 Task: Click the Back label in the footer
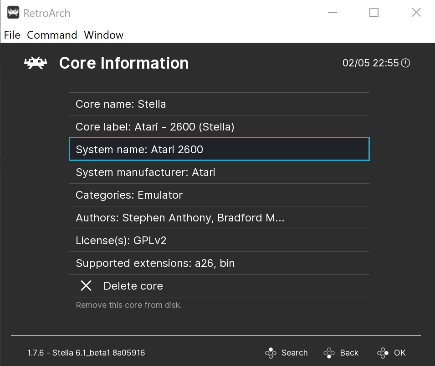click(349, 353)
